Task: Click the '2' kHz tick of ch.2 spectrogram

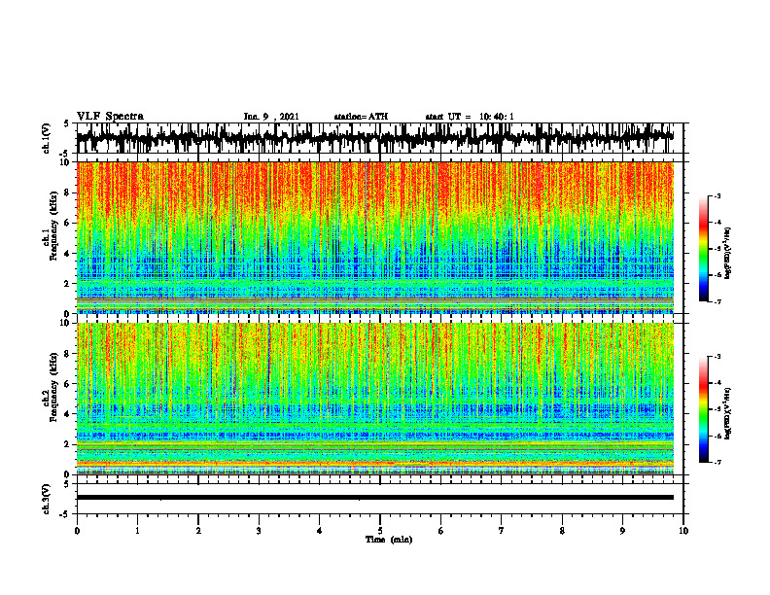Action: (68, 444)
